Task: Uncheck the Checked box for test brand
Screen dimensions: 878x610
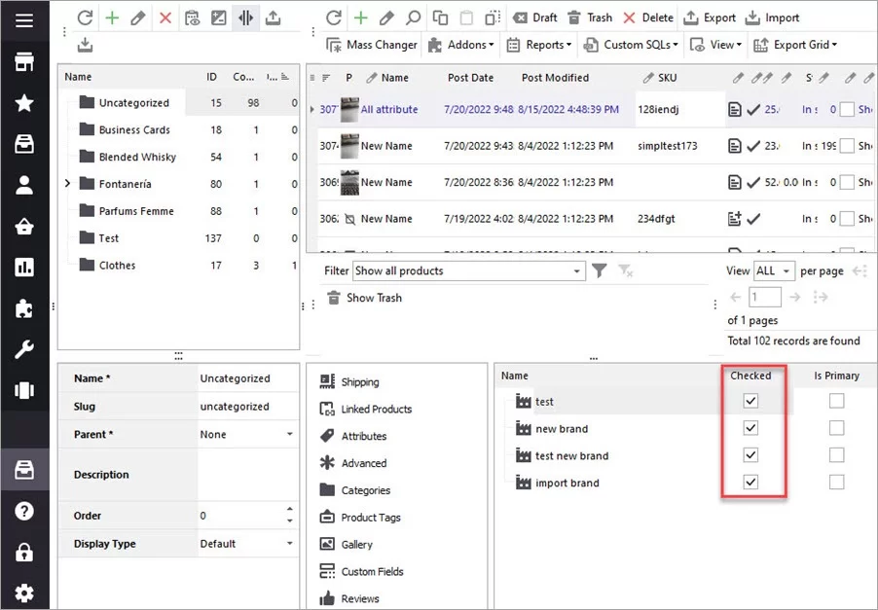Action: (750, 401)
